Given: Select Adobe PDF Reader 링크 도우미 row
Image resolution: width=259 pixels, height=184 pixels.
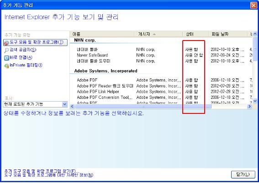Looking at the screenshot, I should tap(161, 86).
